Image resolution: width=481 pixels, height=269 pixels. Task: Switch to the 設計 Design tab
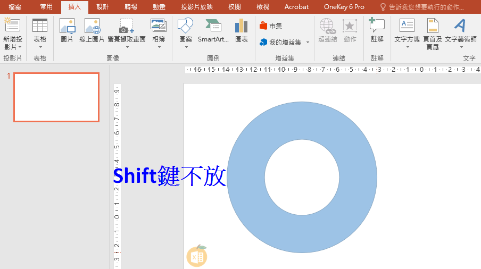click(103, 7)
